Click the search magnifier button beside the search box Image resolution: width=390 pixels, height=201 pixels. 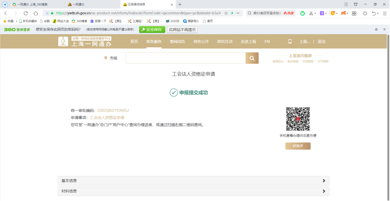(x=252, y=58)
